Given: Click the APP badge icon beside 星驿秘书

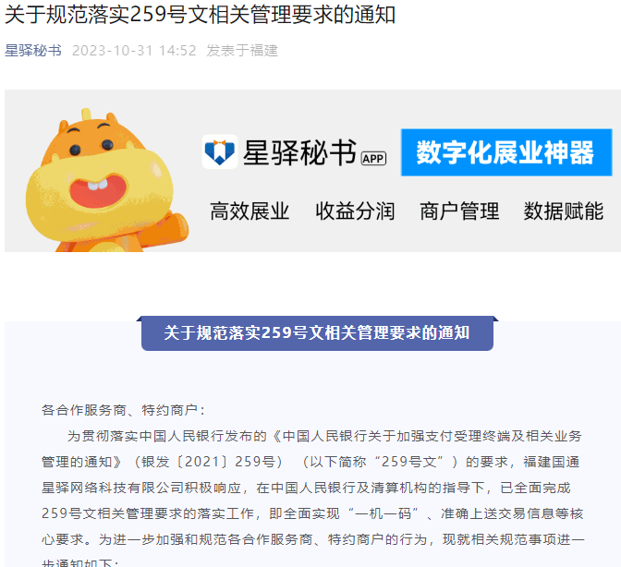Looking at the screenshot, I should click(373, 158).
